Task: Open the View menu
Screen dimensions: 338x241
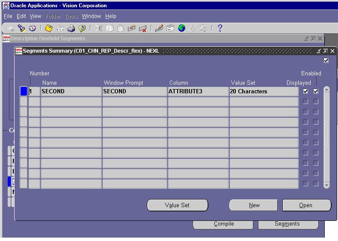Action: (36, 16)
